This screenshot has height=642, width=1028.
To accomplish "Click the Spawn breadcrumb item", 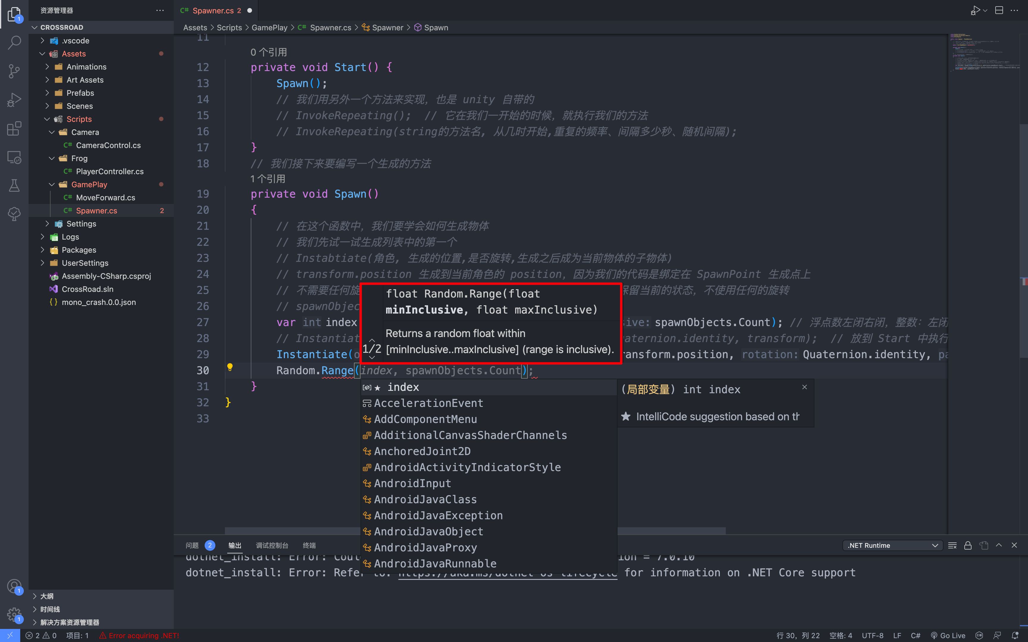I will click(436, 27).
